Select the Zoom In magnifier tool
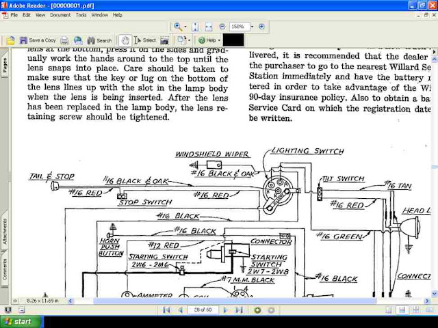The image size is (438, 328). pyautogui.click(x=178, y=27)
